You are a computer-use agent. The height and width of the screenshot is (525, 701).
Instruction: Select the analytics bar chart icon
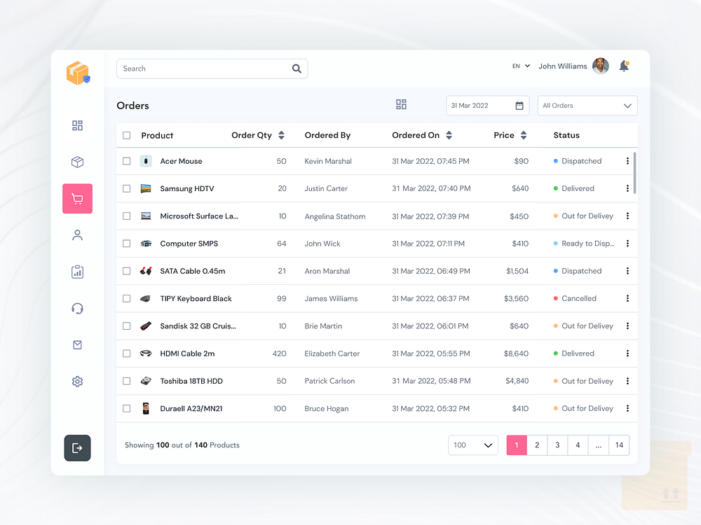tap(77, 272)
